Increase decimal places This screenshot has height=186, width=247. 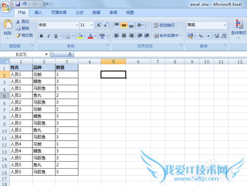pyautogui.click(x=216, y=36)
